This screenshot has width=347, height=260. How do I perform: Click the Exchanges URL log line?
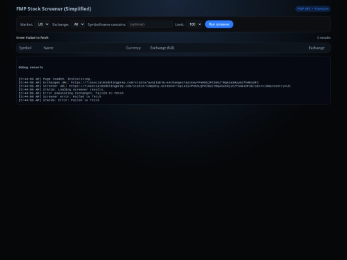click(x=139, y=82)
